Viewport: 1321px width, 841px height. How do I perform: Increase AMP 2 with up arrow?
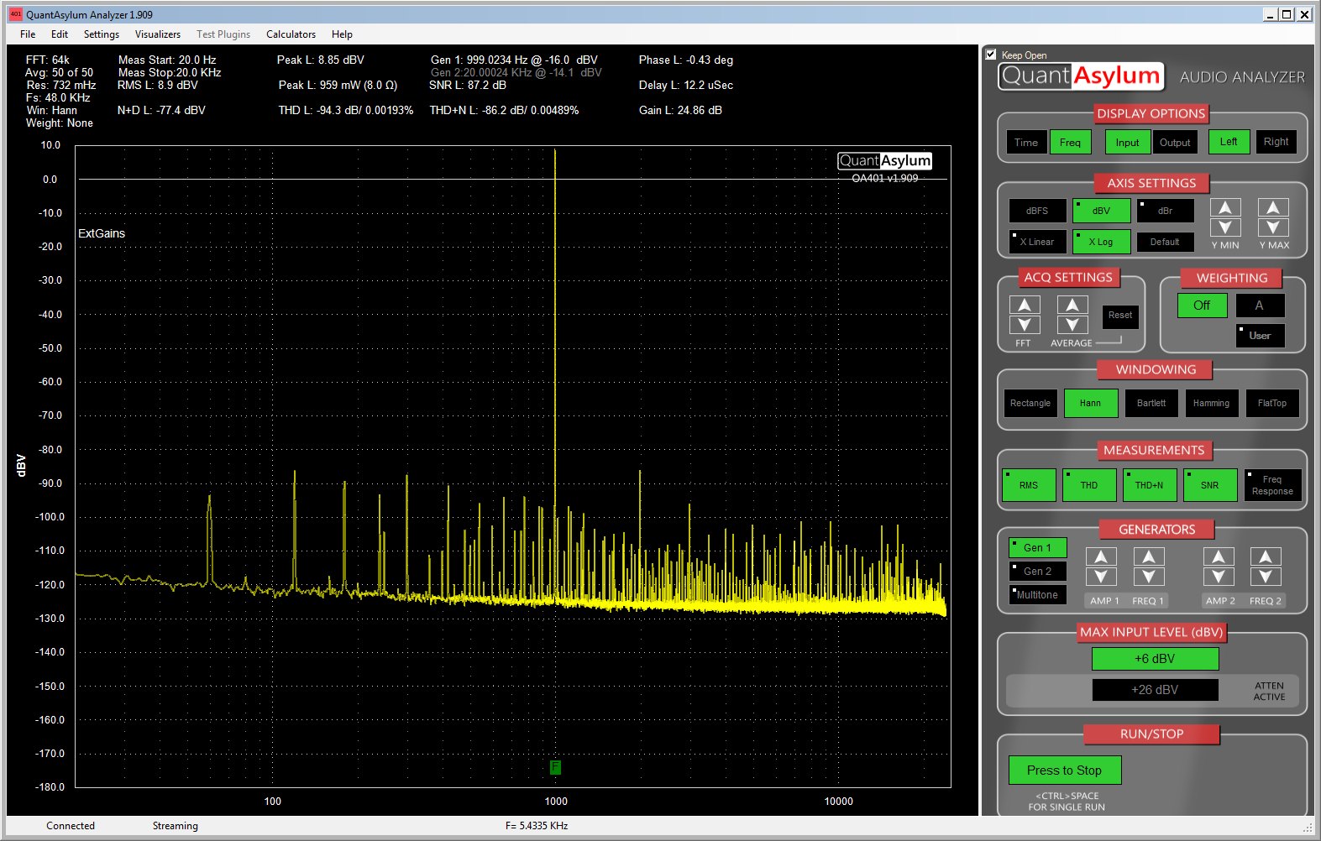[1219, 556]
